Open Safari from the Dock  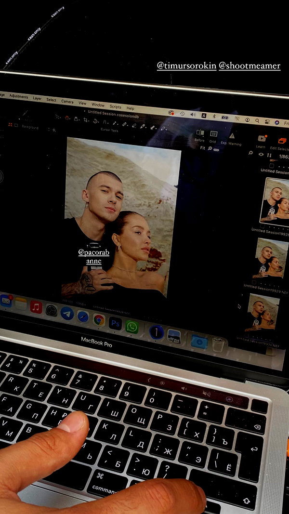[83, 316]
